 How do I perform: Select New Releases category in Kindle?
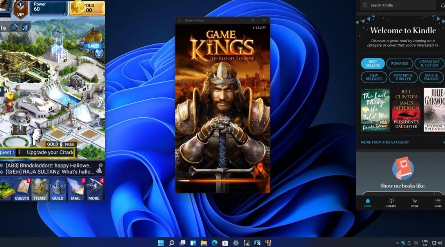pos(374,77)
